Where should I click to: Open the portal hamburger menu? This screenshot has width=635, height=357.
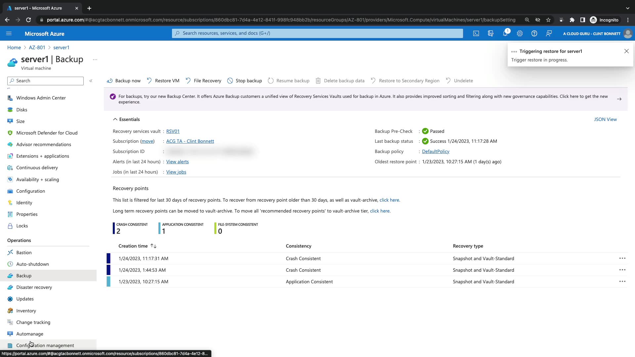coord(9,33)
